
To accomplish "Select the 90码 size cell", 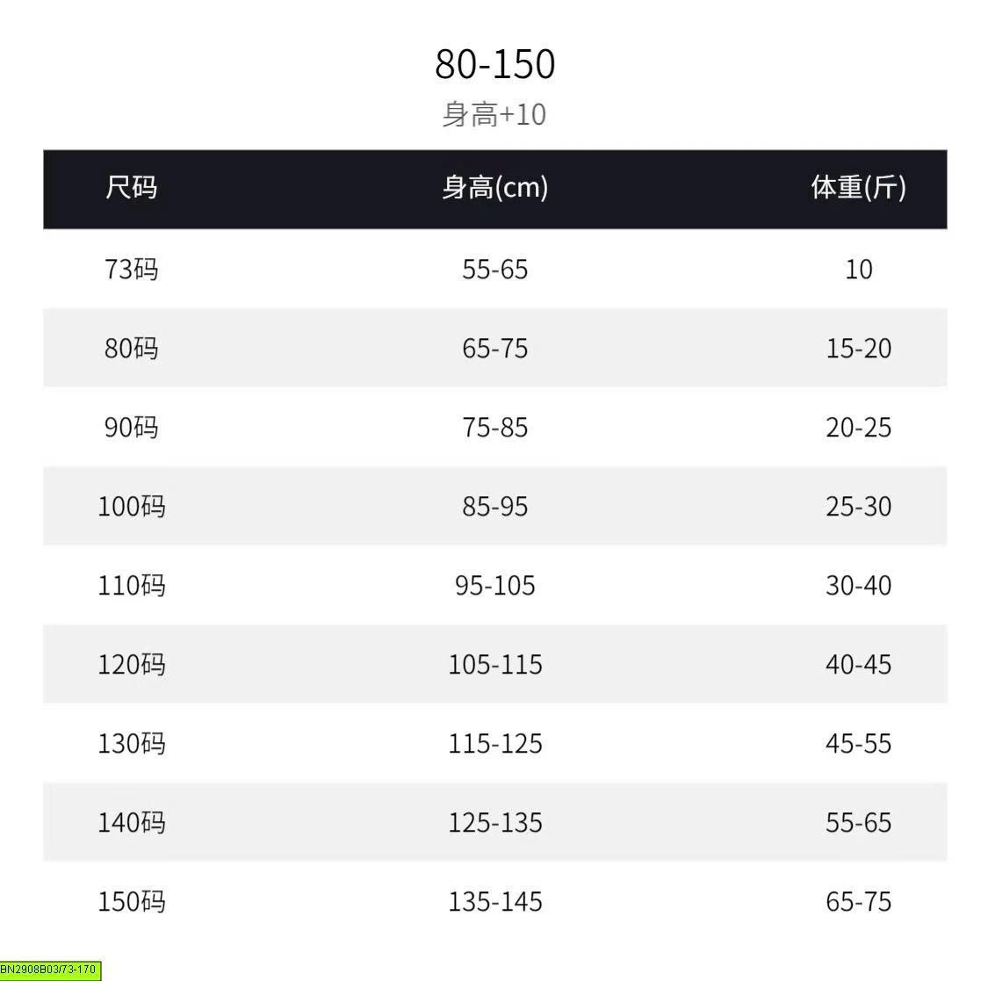I will coord(131,427).
